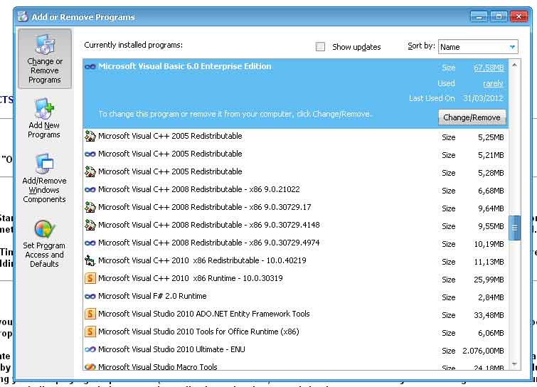Click the Last Used On date 31/03/2012
The height and width of the screenshot is (387, 537).
(483, 98)
